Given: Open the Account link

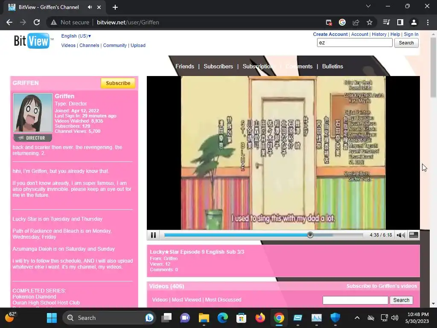Looking at the screenshot, I should click(359, 34).
